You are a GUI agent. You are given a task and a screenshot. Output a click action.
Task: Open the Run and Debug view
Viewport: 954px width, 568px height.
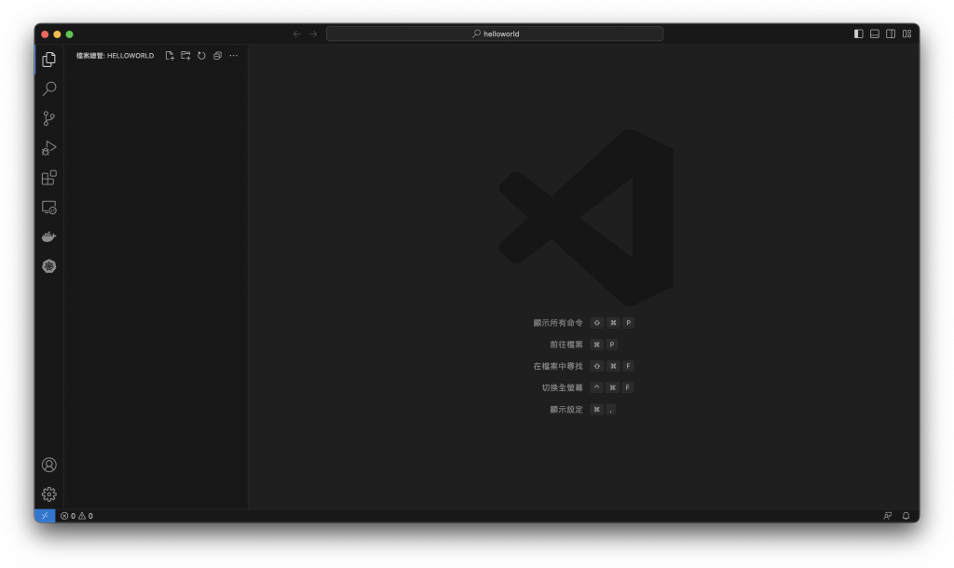tap(49, 148)
